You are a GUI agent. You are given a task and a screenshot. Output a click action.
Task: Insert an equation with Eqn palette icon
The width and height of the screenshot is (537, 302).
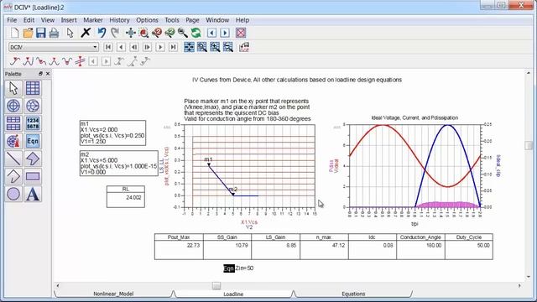pyautogui.click(x=33, y=141)
